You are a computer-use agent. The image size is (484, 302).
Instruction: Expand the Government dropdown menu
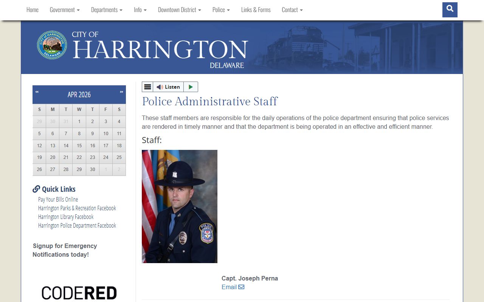[x=65, y=10]
